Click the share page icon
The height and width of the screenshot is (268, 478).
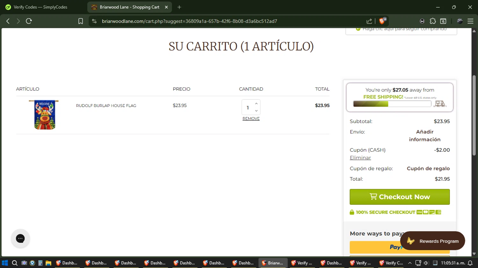(369, 21)
